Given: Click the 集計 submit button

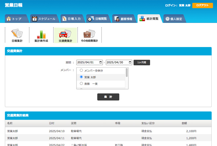Looking at the screenshot, I should click(x=108, y=97).
